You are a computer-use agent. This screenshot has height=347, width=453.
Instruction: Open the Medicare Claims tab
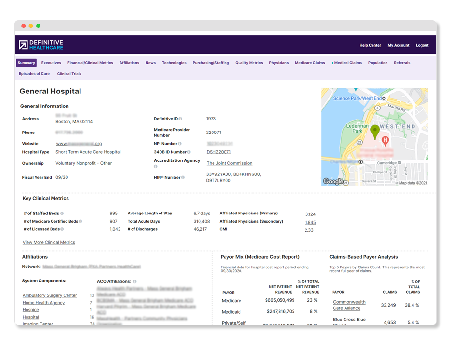coord(310,63)
